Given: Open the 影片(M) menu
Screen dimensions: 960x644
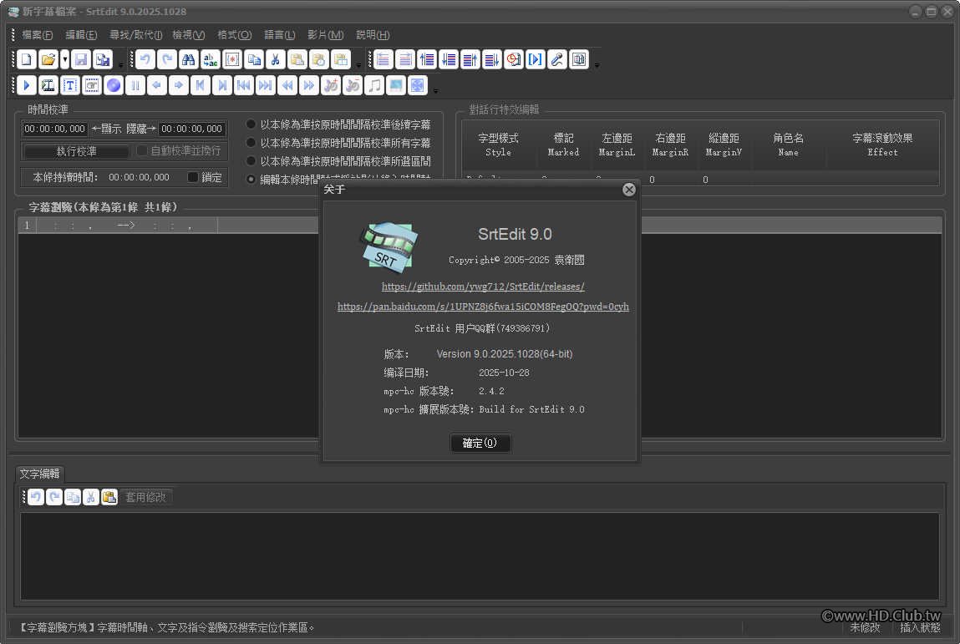Looking at the screenshot, I should (x=325, y=35).
